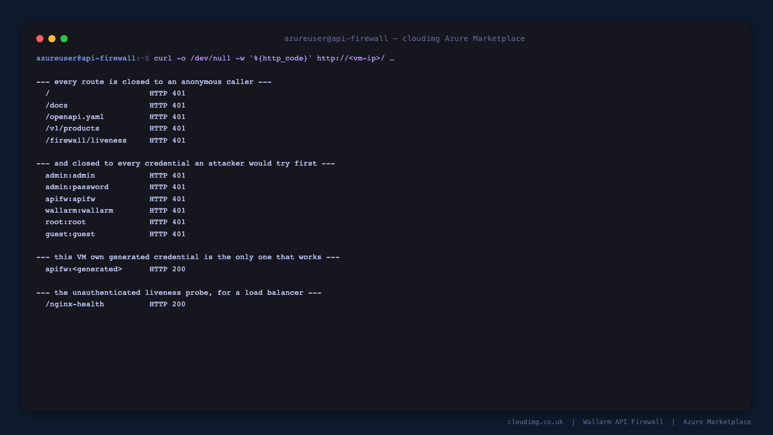Click the Azure Marketplace footer text
The height and width of the screenshot is (435, 773).
(x=717, y=422)
